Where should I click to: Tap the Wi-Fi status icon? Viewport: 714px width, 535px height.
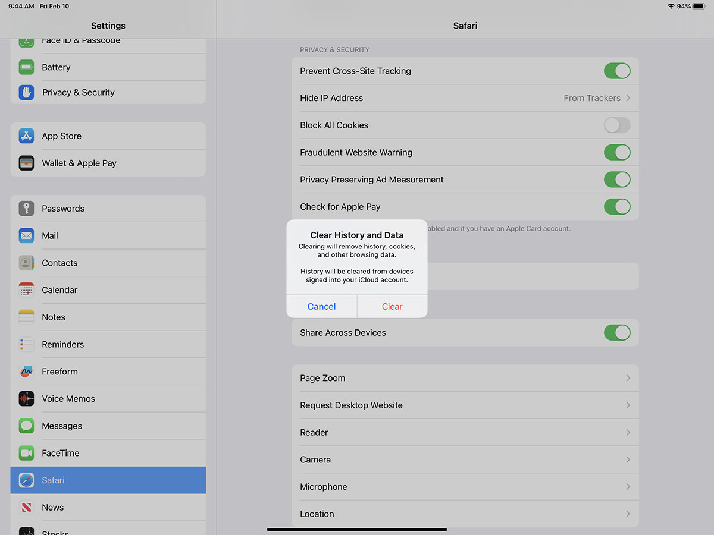point(671,6)
